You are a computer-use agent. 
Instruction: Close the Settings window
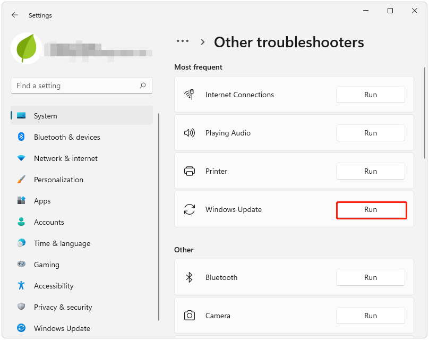[x=415, y=11]
